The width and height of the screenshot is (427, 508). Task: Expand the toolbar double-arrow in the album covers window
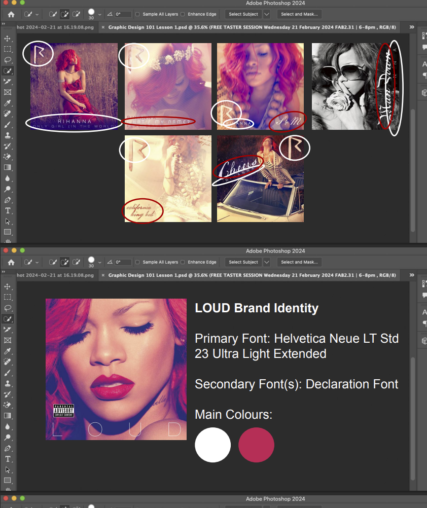pyautogui.click(x=3, y=24)
